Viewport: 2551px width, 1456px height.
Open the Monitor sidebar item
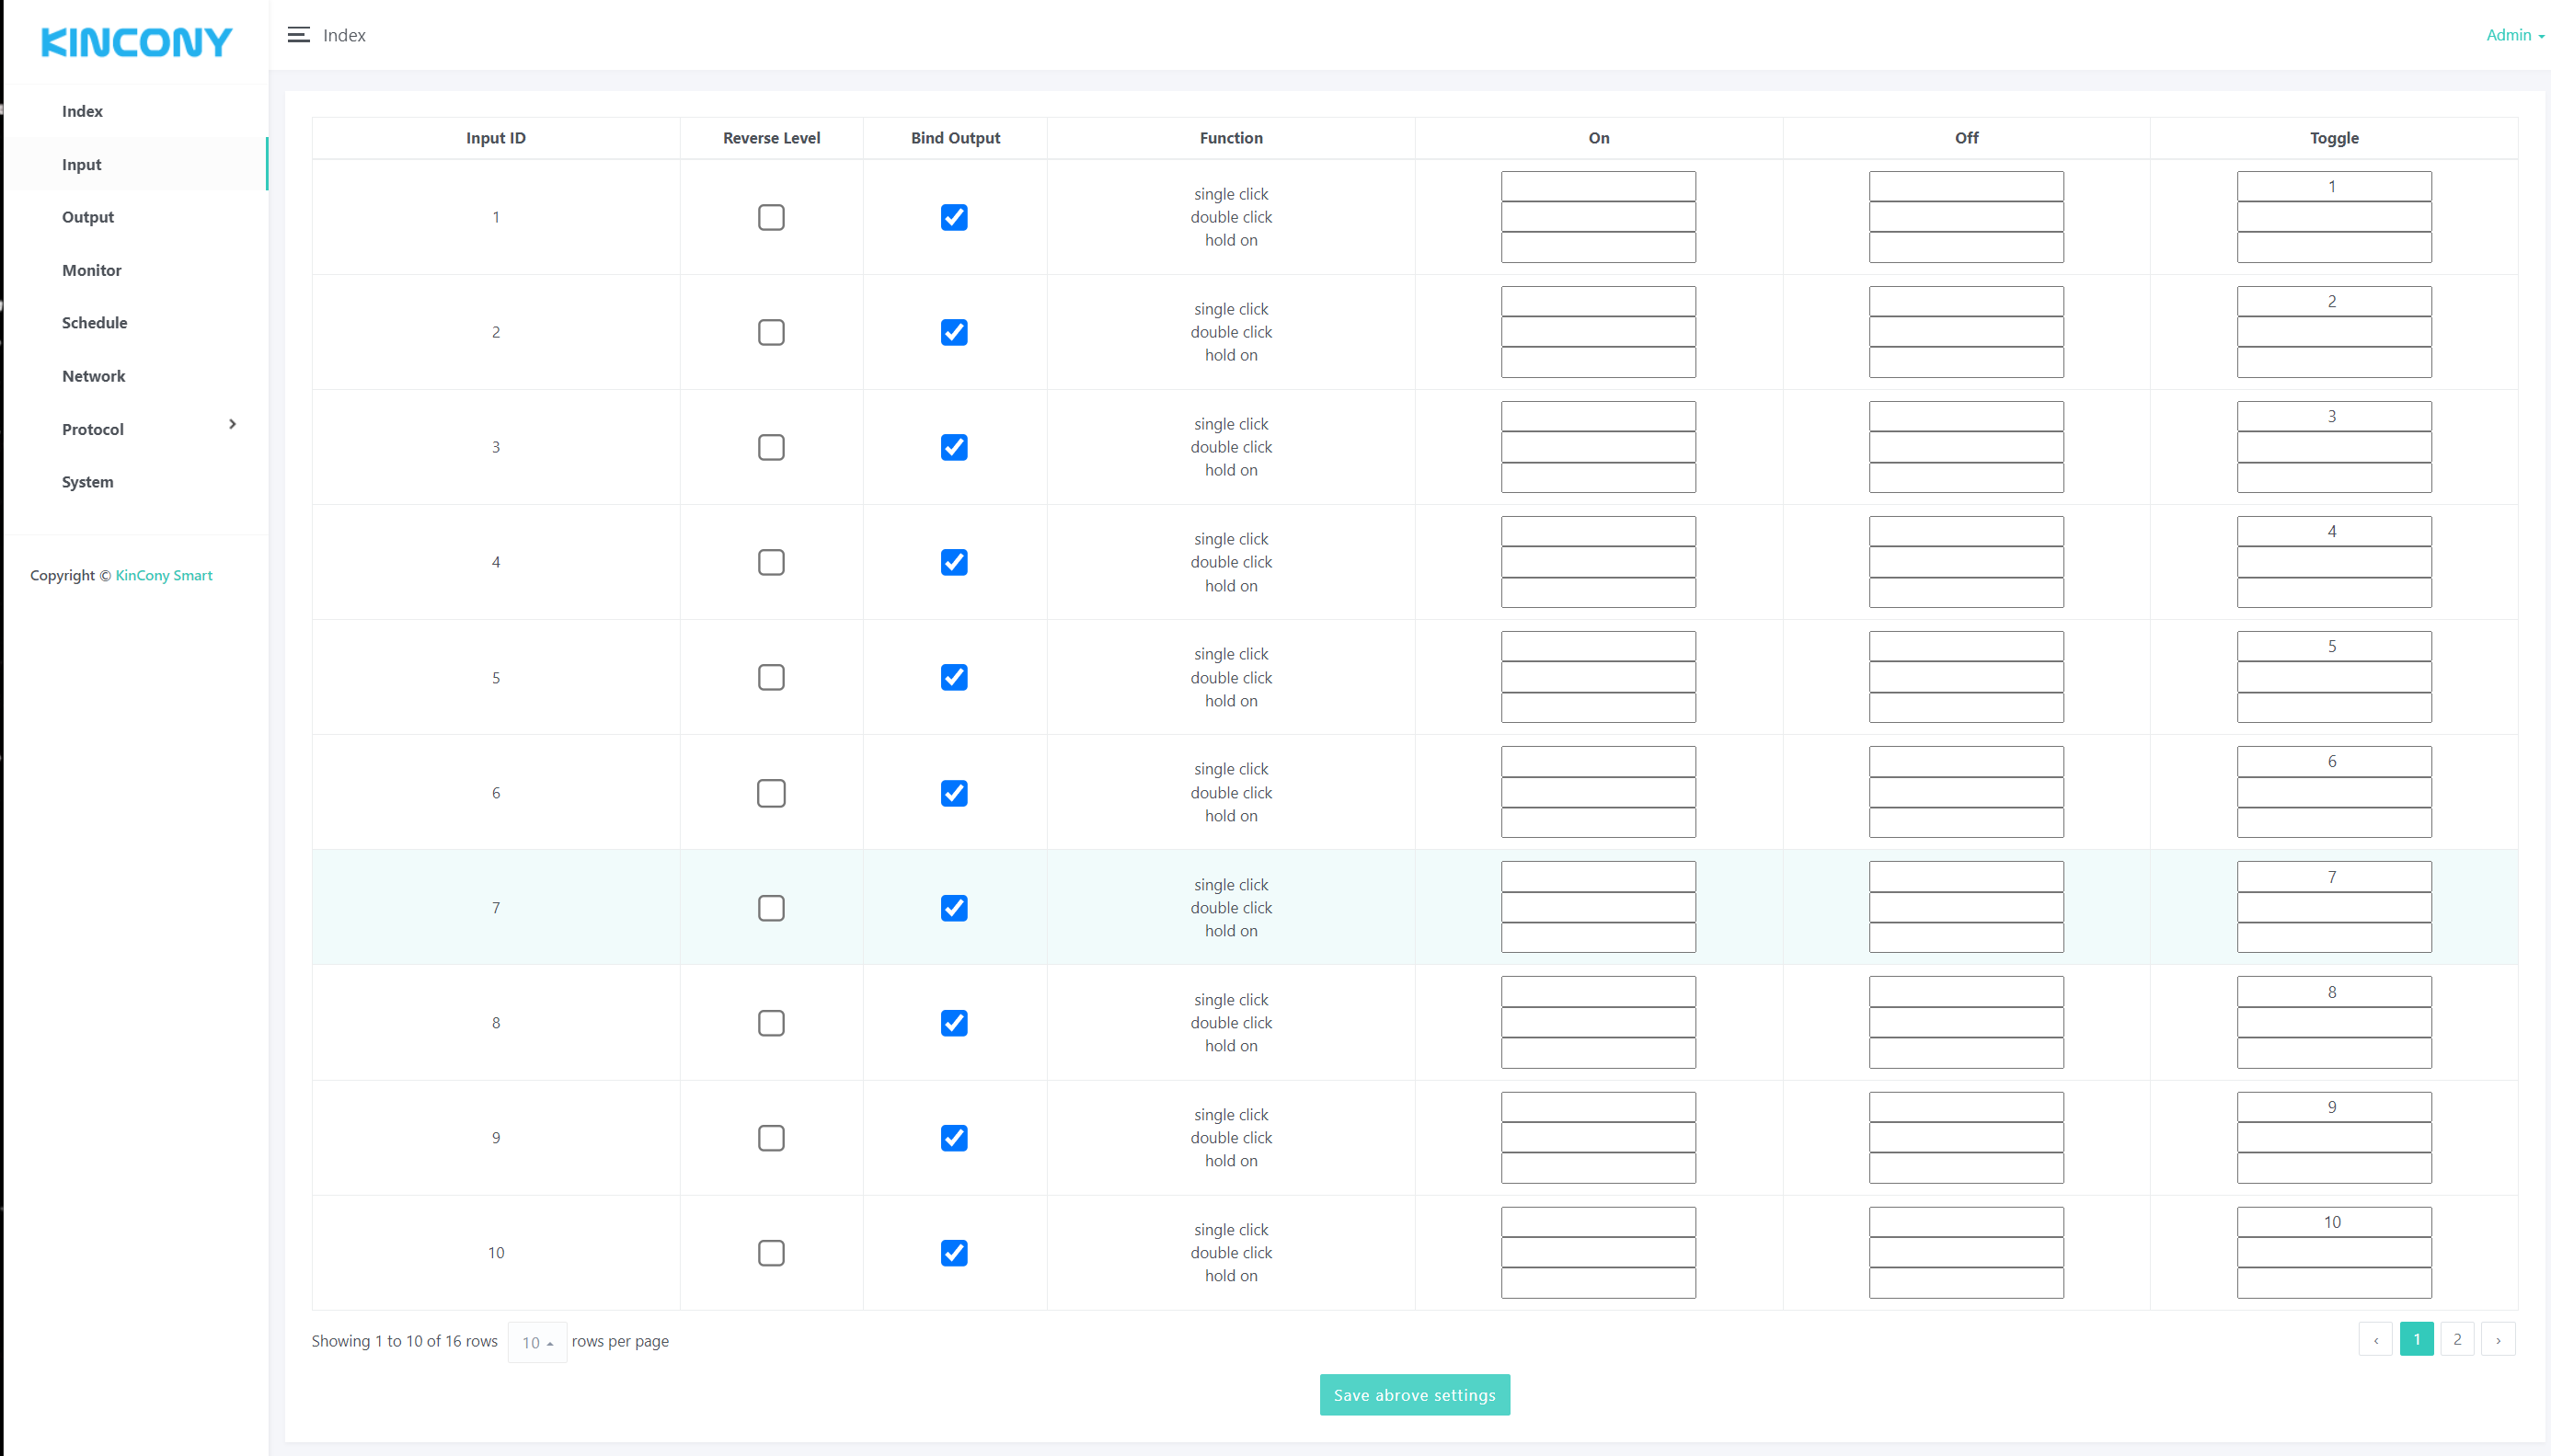(x=91, y=270)
